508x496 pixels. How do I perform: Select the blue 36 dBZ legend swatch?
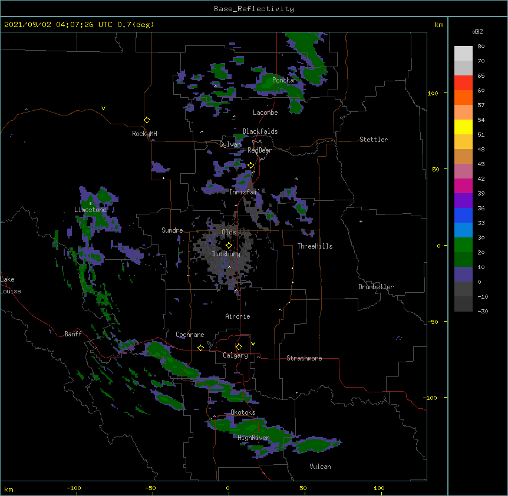(463, 215)
